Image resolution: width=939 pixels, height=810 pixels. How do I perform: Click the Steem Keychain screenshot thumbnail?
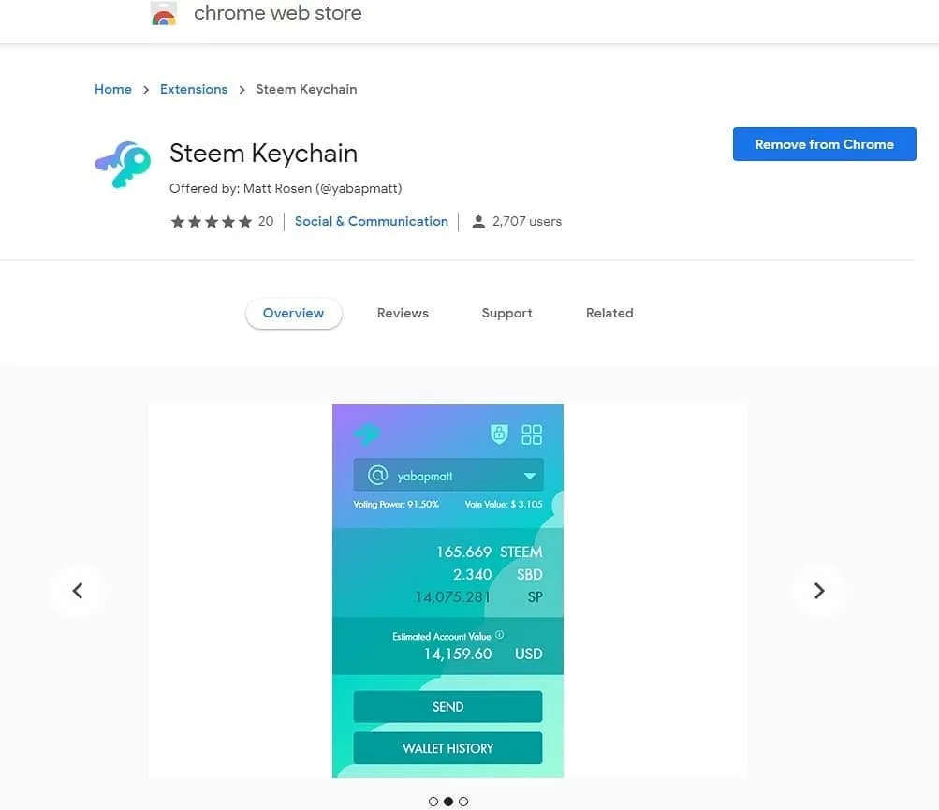coord(447,591)
